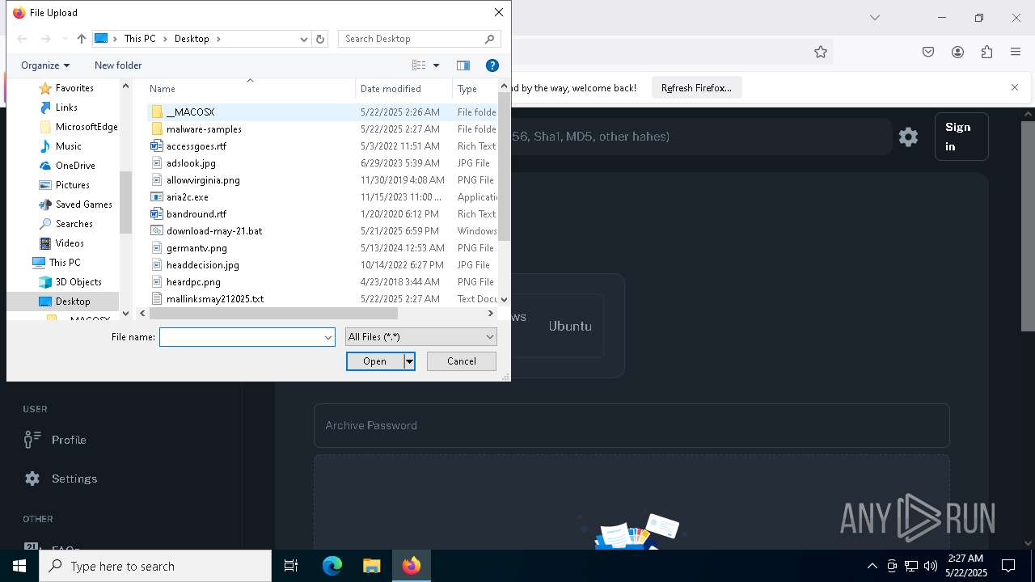Screen dimensions: 1035x582
Task: Open the Task View icon
Action: click(x=291, y=566)
